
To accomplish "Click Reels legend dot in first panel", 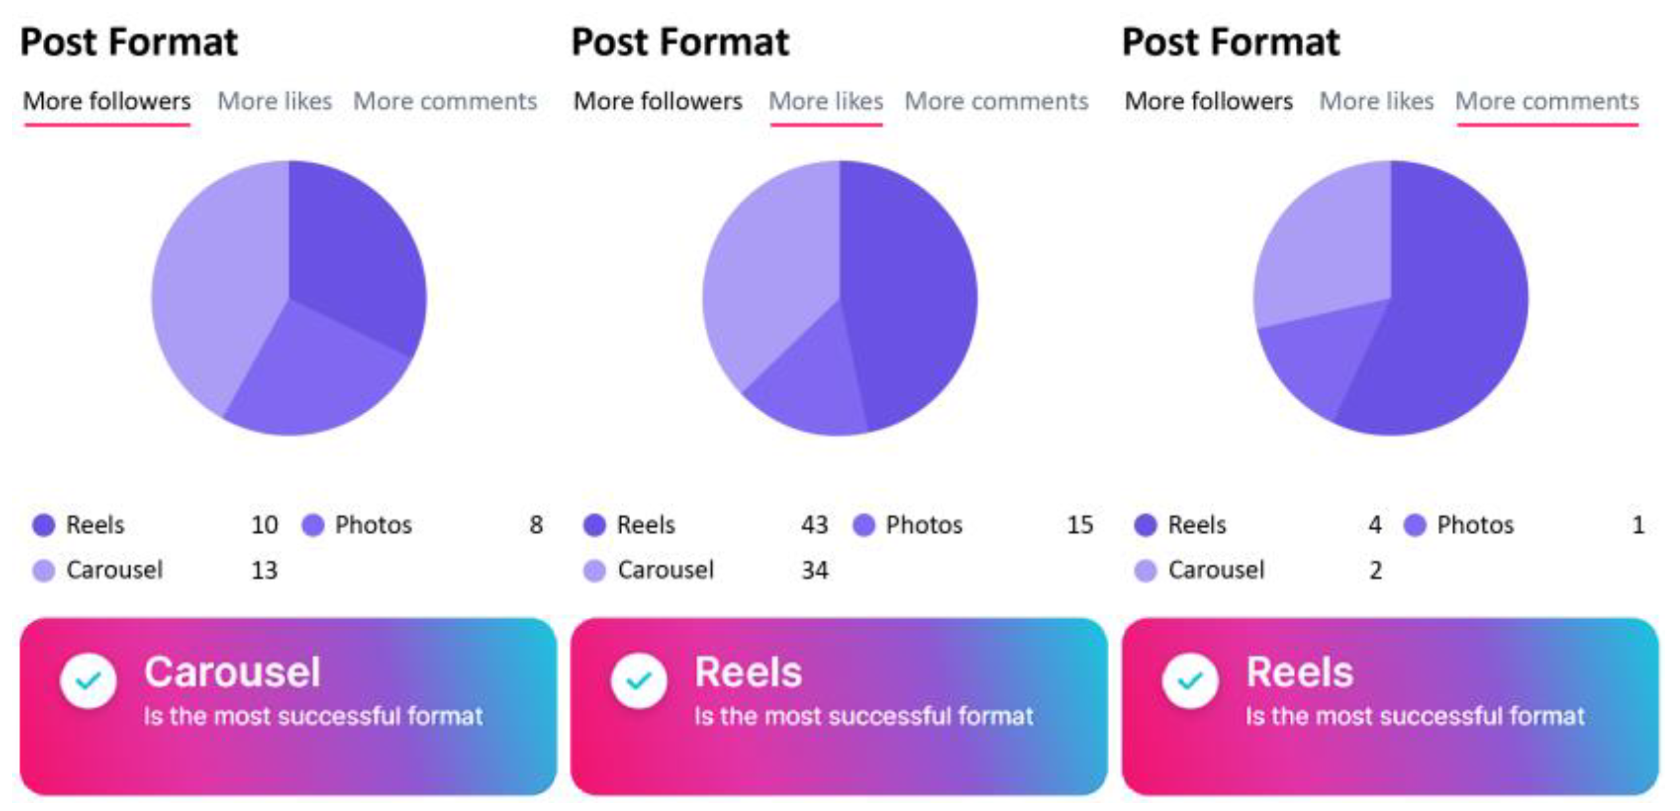I will tap(43, 525).
